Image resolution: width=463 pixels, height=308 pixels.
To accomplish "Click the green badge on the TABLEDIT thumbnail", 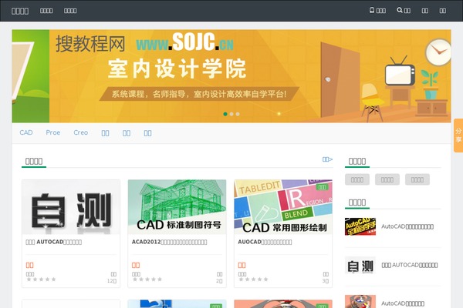I will tap(322, 187).
